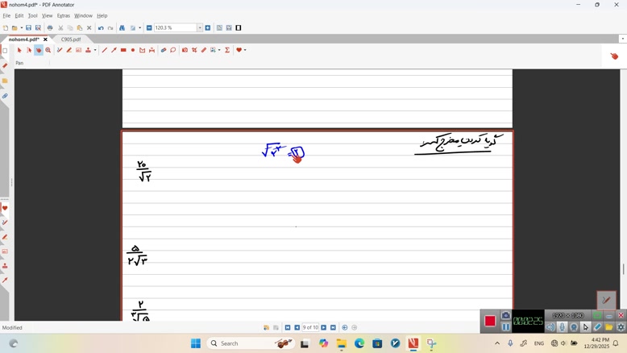The width and height of the screenshot is (627, 353).
Task: Toggle the recorder microphone on or off
Action: point(563,327)
